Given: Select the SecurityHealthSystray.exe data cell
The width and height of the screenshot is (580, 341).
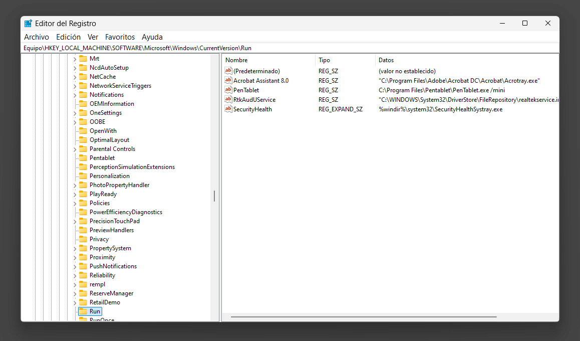Looking at the screenshot, I should tap(440, 109).
